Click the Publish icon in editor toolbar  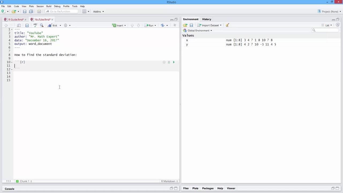coord(163,25)
